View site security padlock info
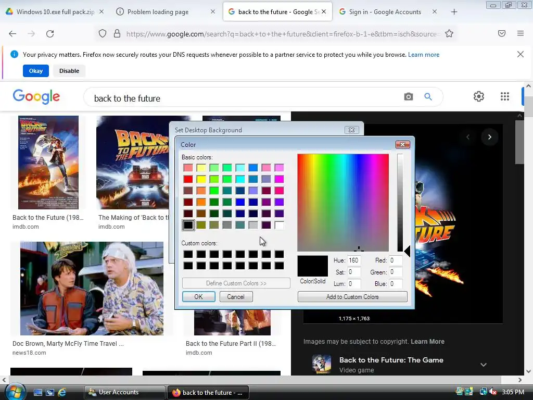Screen dimensions: 533x400 (x=117, y=34)
